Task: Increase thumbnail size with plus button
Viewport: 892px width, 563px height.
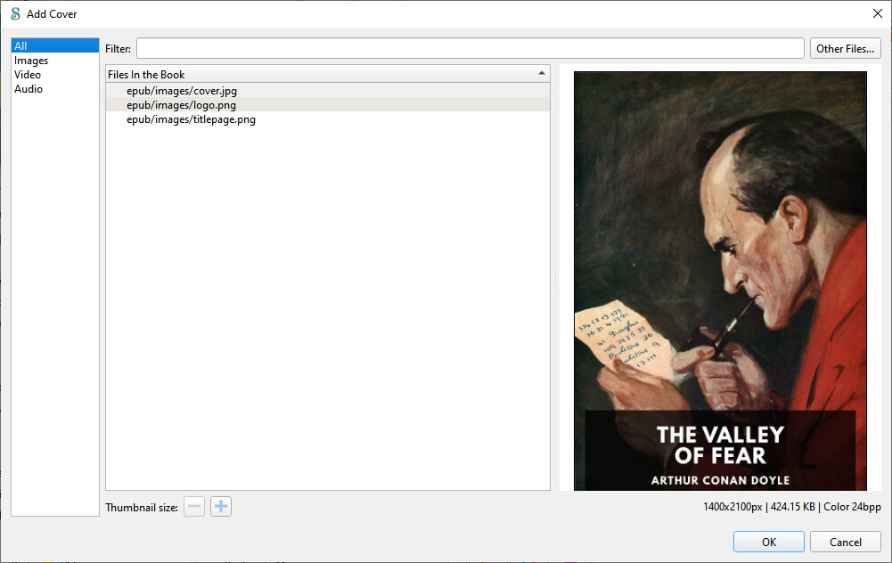Action: 221,506
